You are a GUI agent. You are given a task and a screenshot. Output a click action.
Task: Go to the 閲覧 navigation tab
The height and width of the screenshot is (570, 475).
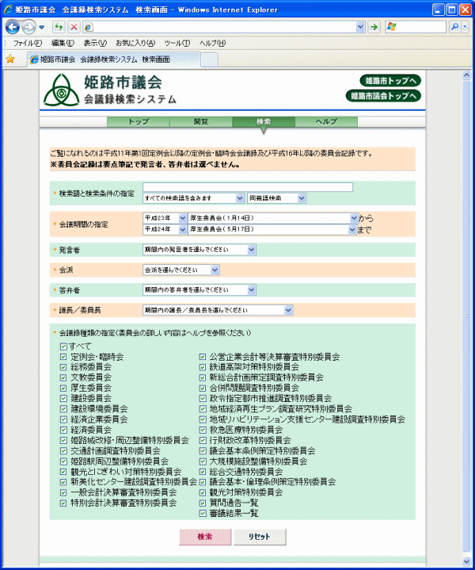201,121
